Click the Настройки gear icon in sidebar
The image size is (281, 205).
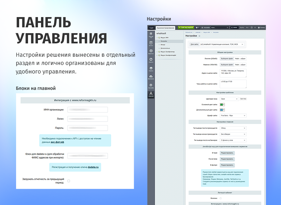(151, 85)
